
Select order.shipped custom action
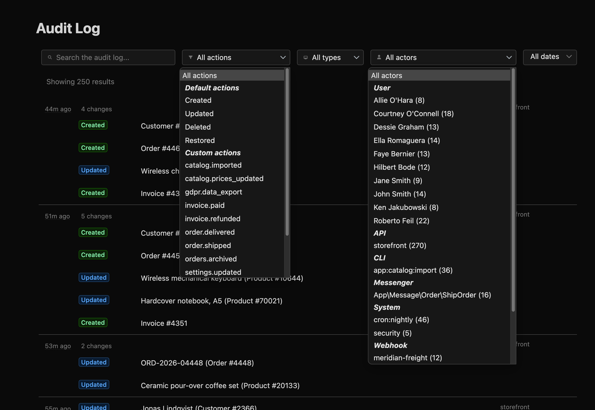point(232,245)
